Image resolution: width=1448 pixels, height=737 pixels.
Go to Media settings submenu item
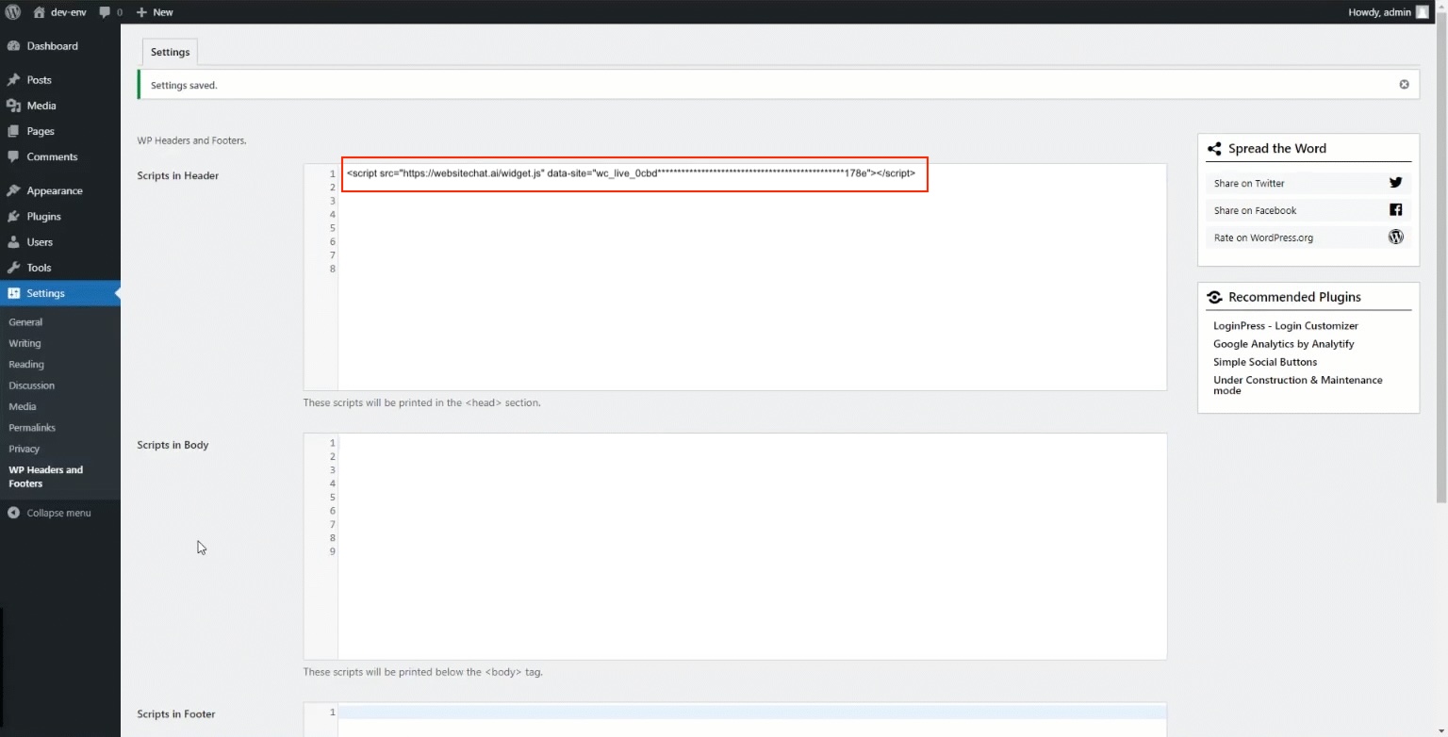point(23,407)
